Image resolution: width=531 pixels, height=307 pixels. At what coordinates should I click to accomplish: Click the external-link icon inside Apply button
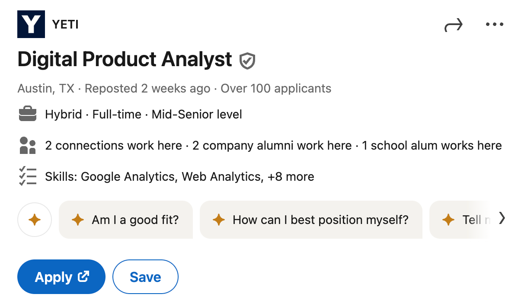[x=84, y=276]
